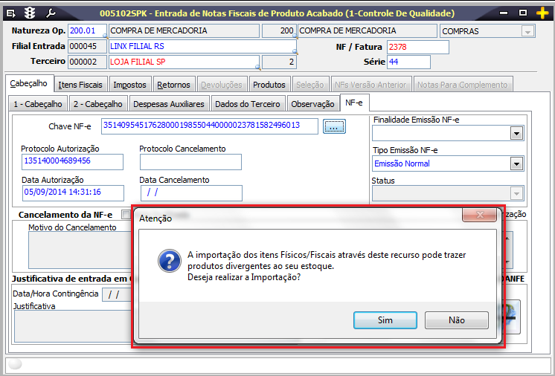The width and height of the screenshot is (555, 376).
Task: Toggle the Cancelamento da NF-e checkbox
Action: coord(125,215)
